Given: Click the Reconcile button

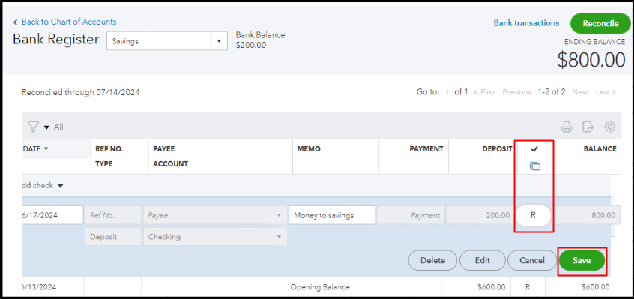Looking at the screenshot, I should (x=600, y=24).
